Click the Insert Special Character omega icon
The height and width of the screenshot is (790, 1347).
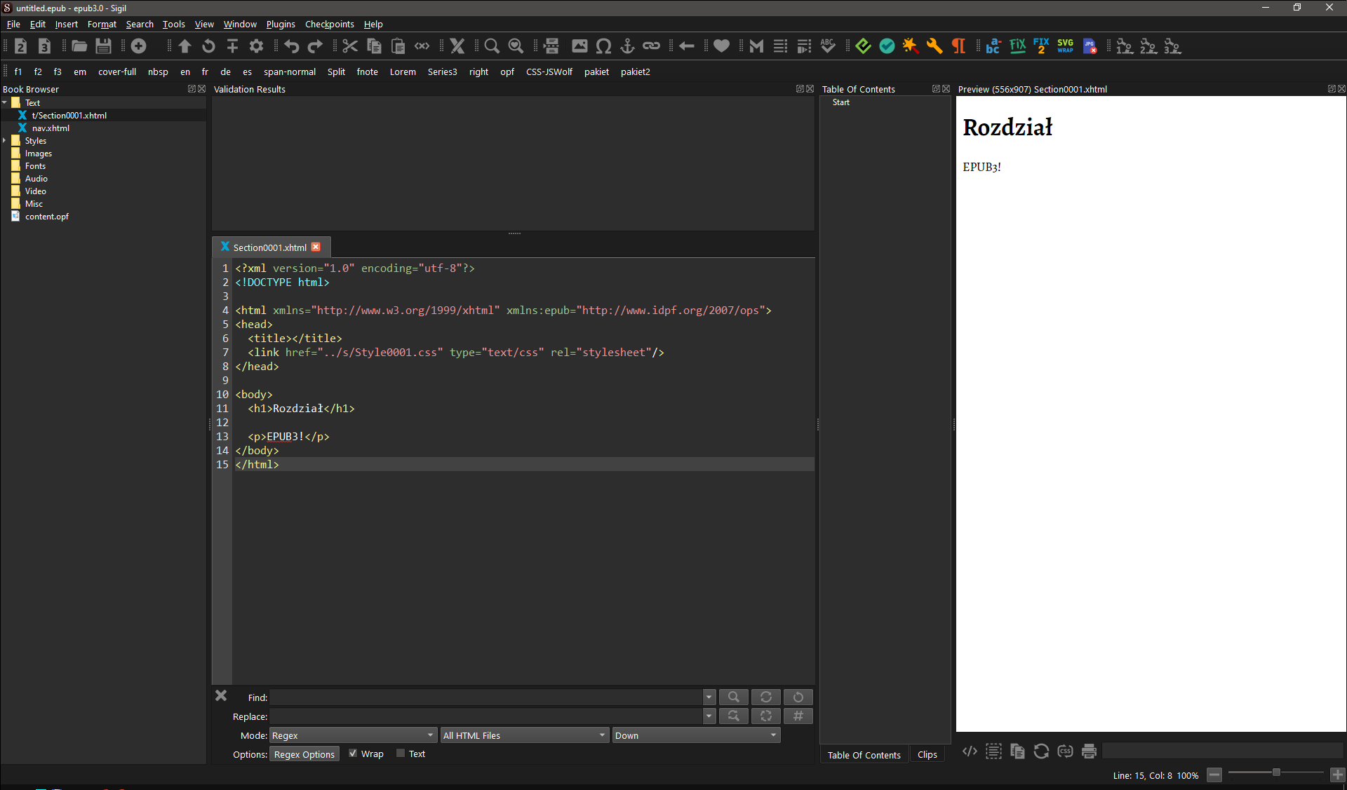pyautogui.click(x=603, y=46)
